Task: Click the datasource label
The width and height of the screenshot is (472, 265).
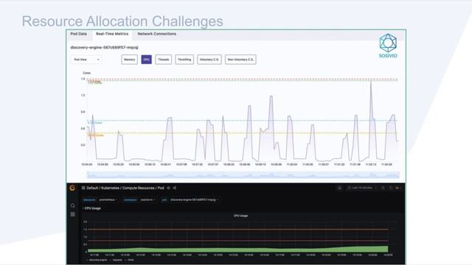Action: (89, 199)
